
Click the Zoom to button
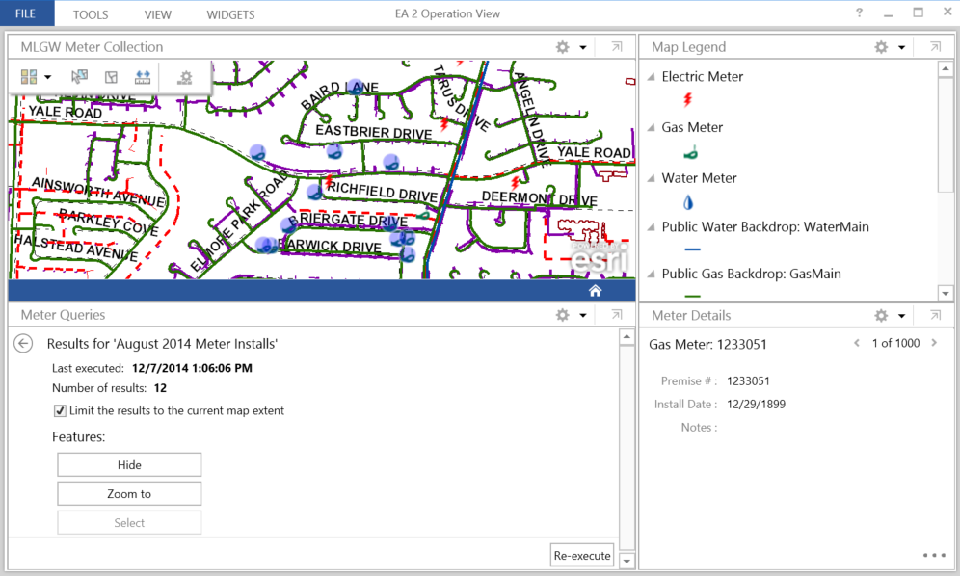coord(129,493)
